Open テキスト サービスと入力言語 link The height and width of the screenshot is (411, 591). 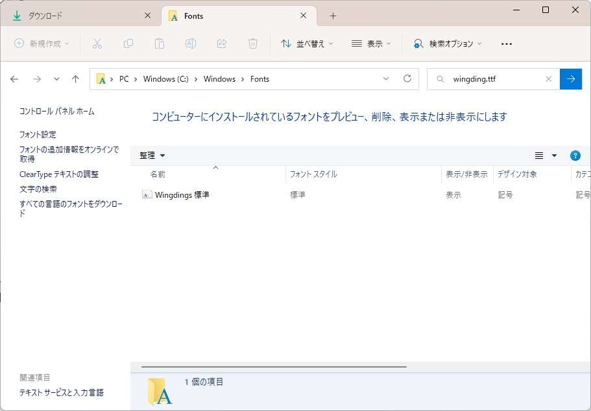(x=62, y=393)
